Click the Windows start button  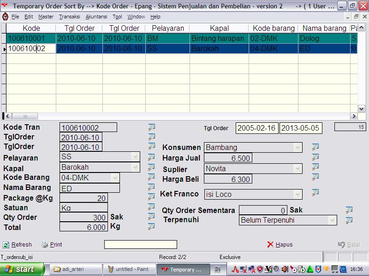[22, 269]
